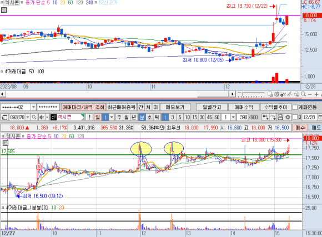
Task: Open chart settings gear in lower toolbar
Action: click(288, 117)
